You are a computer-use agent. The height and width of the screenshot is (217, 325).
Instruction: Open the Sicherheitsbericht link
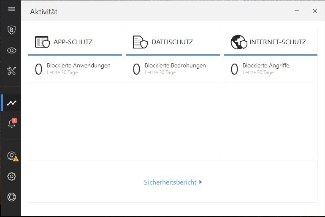(x=170, y=182)
